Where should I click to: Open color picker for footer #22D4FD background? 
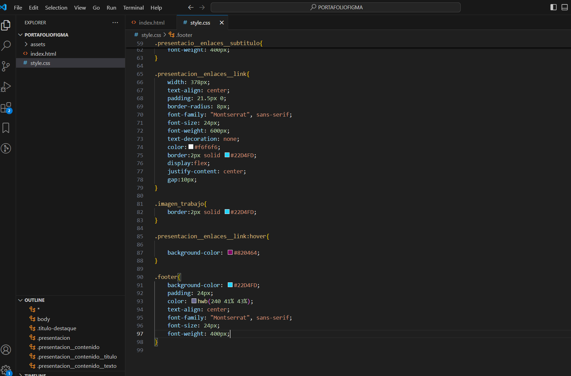coord(230,285)
